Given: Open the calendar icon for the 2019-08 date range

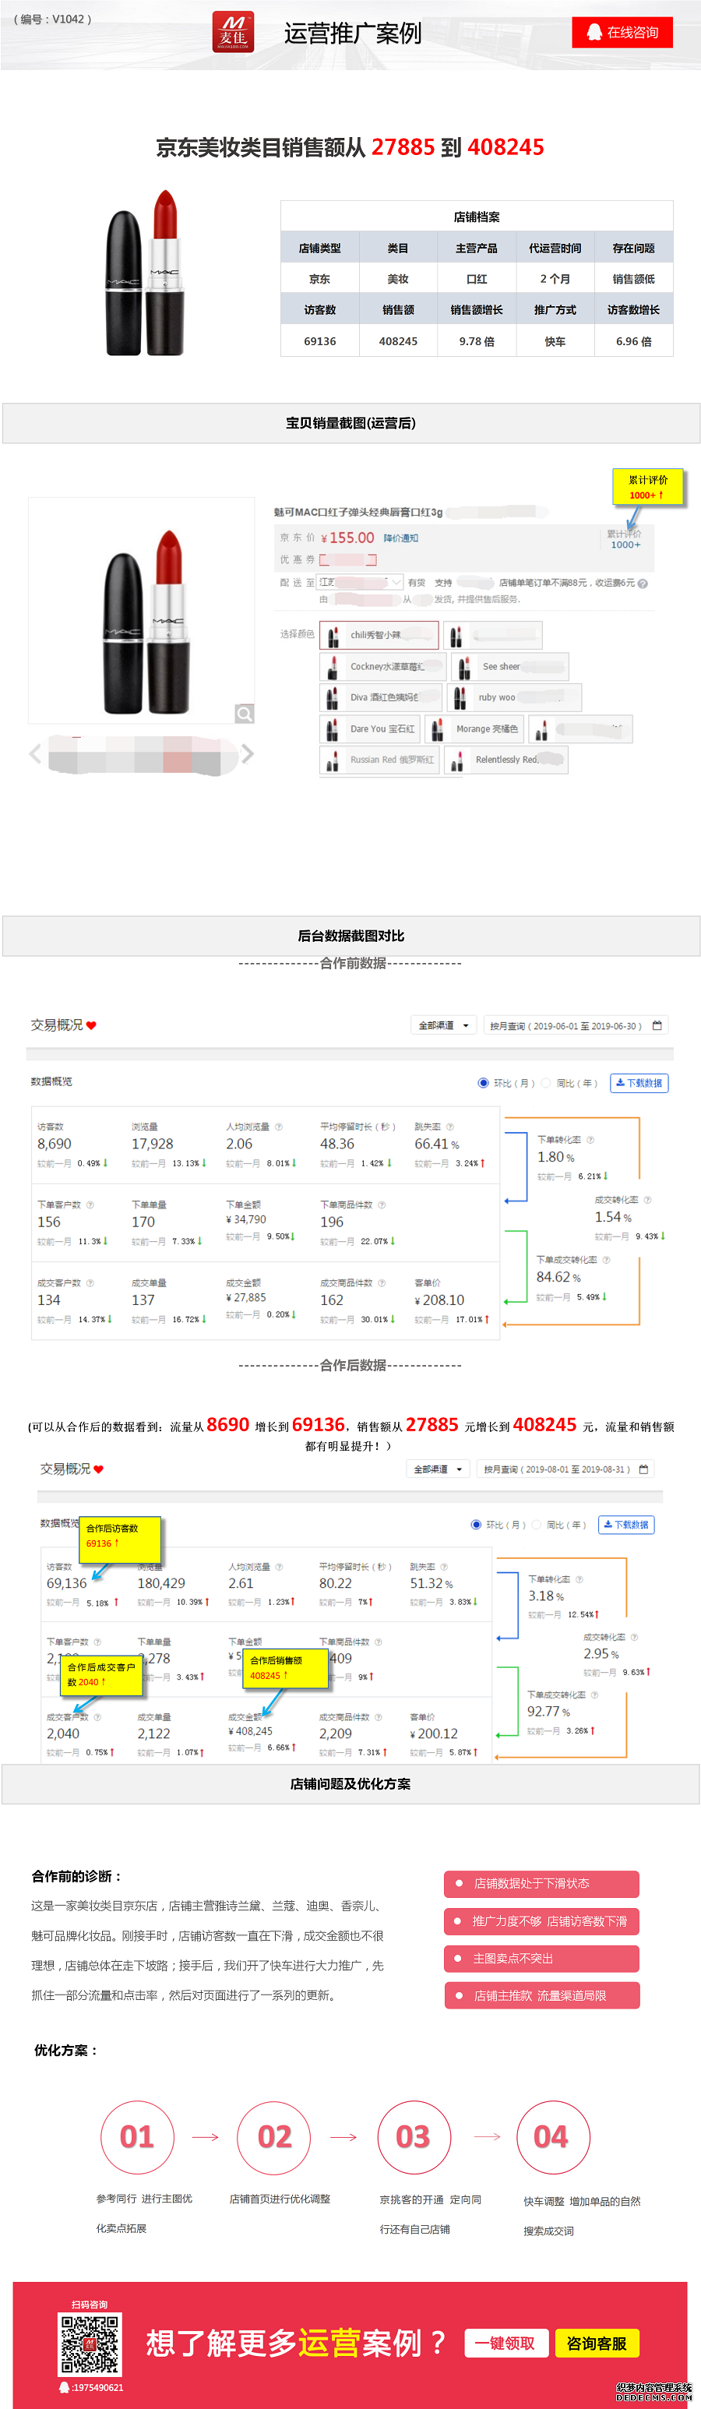Looking at the screenshot, I should tap(644, 1469).
